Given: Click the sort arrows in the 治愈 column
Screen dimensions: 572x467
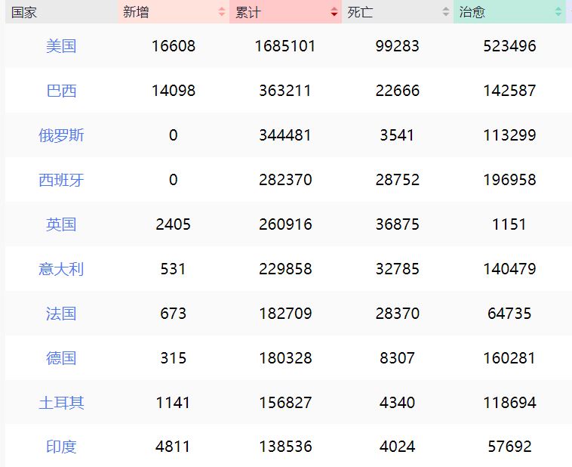Looking at the screenshot, I should 558,12.
